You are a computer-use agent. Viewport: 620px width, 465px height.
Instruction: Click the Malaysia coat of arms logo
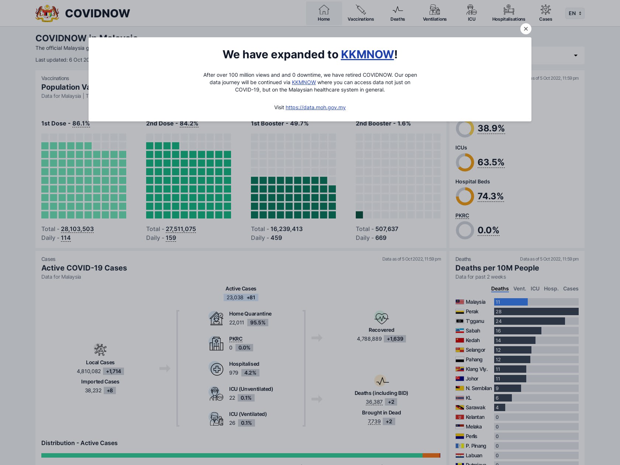click(47, 13)
